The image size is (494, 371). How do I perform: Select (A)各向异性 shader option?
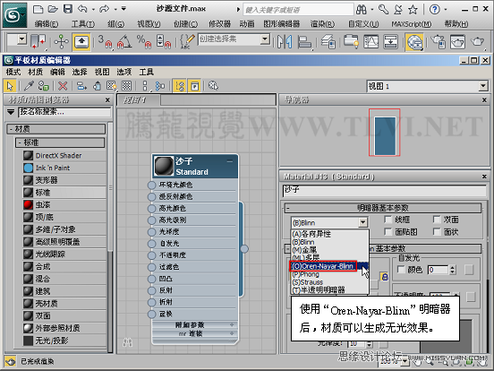[329, 234]
